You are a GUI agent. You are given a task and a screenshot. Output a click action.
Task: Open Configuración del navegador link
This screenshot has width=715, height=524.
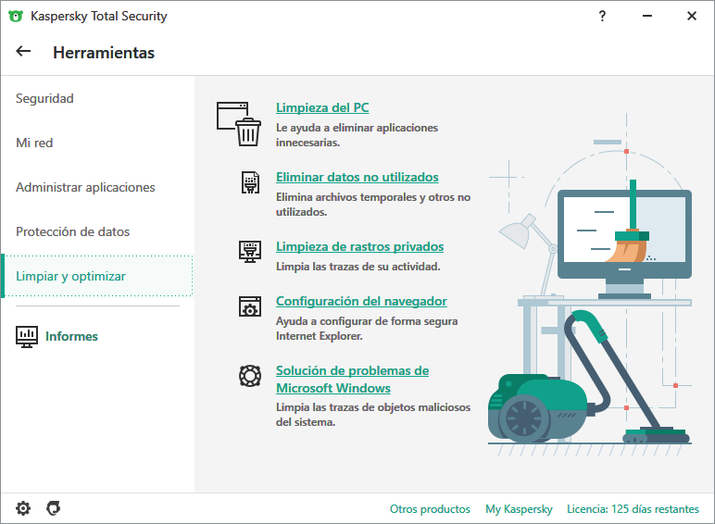click(x=361, y=301)
